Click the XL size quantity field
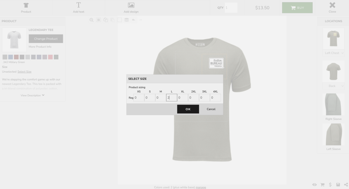The image size is (349, 189). pos(183,98)
